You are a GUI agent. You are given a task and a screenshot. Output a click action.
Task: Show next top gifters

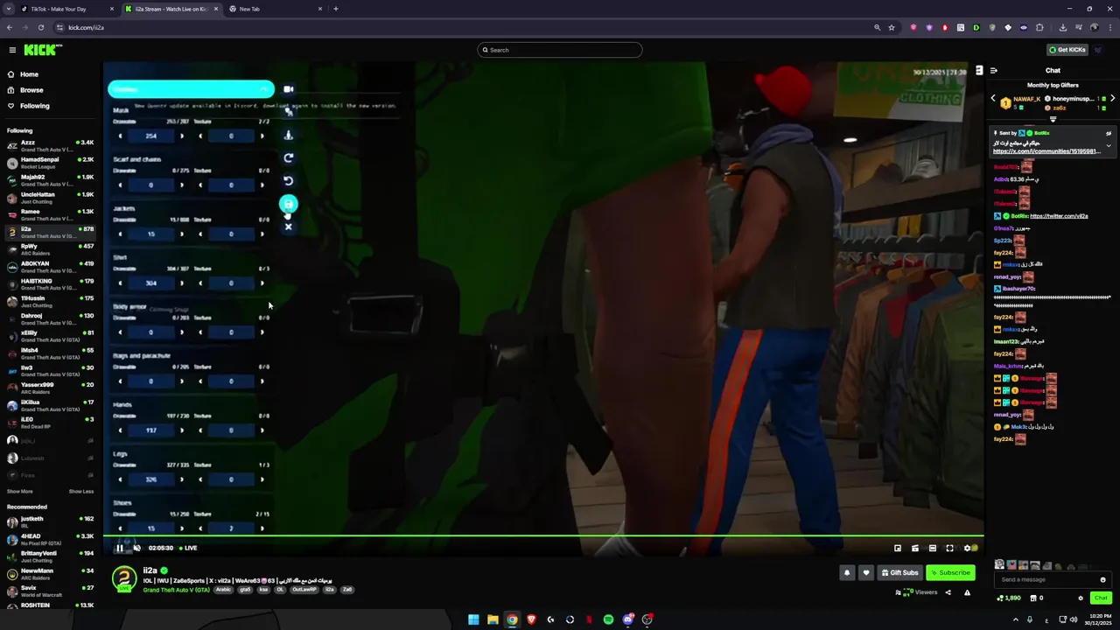tap(1112, 99)
